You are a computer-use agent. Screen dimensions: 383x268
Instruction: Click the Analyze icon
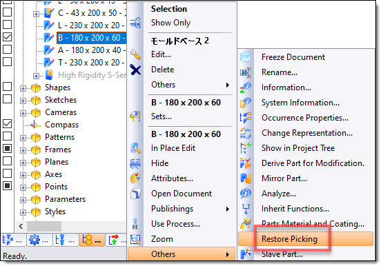point(246,194)
